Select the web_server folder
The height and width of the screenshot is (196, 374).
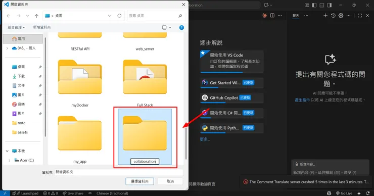[145, 42]
